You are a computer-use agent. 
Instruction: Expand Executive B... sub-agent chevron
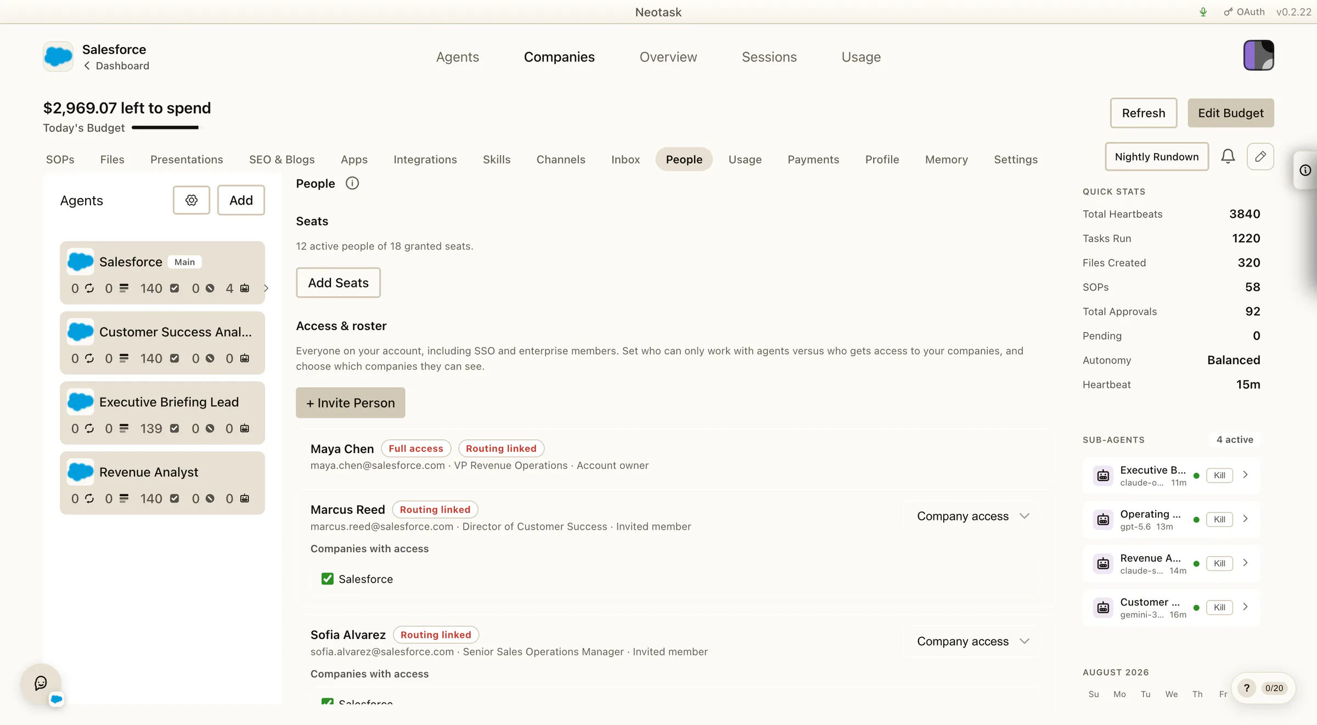click(1246, 475)
